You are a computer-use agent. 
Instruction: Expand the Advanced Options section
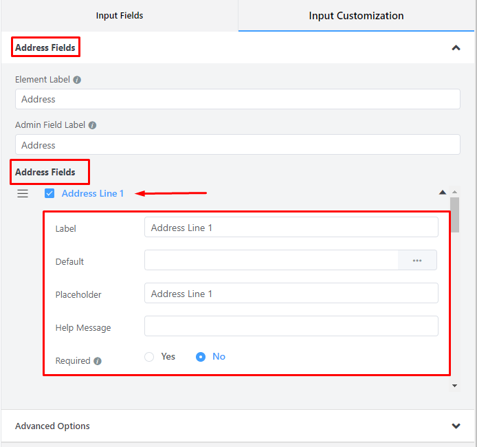tap(456, 426)
